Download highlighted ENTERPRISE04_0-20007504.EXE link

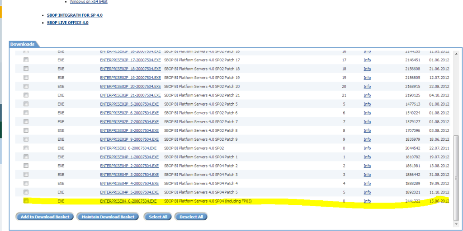click(128, 201)
